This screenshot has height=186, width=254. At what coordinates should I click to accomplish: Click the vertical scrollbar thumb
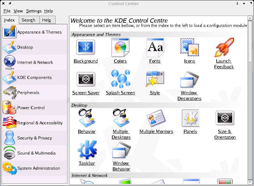coord(250,41)
